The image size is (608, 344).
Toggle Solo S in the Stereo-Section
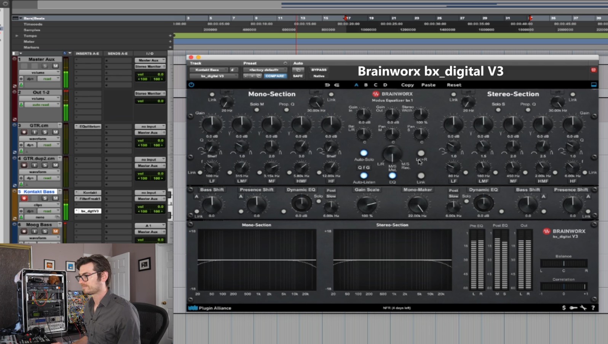click(x=498, y=110)
